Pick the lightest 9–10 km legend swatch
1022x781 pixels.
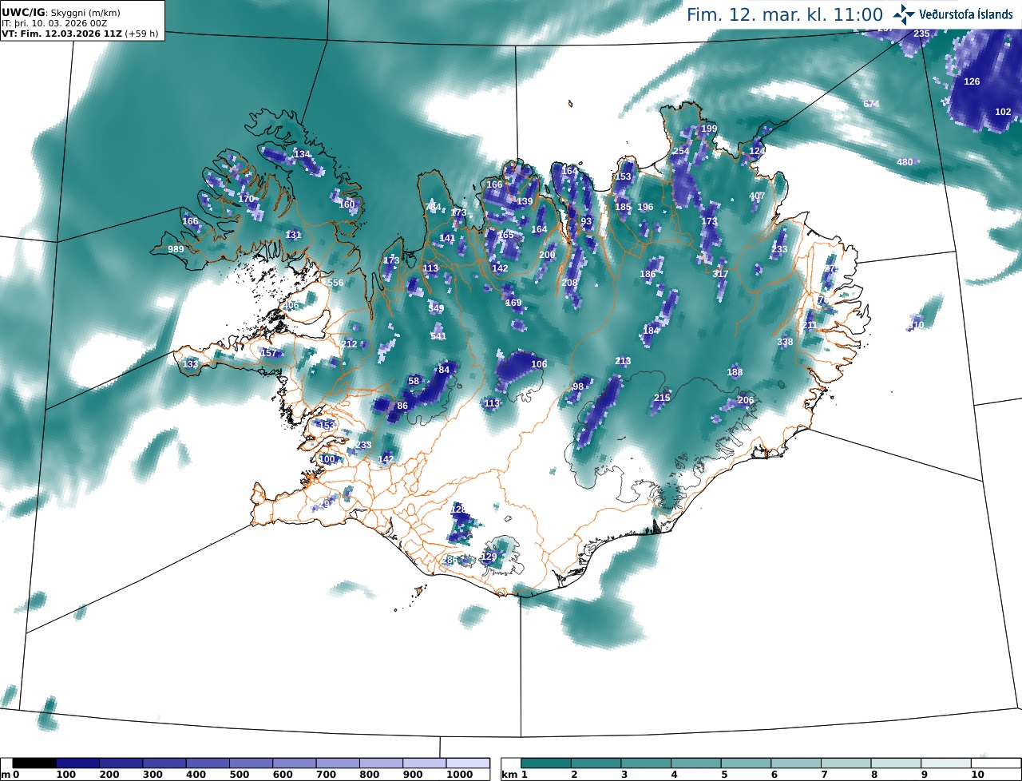pyautogui.click(x=946, y=763)
